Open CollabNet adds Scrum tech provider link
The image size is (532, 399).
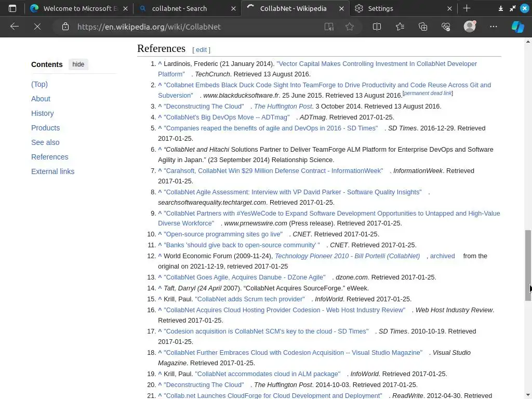(x=250, y=299)
